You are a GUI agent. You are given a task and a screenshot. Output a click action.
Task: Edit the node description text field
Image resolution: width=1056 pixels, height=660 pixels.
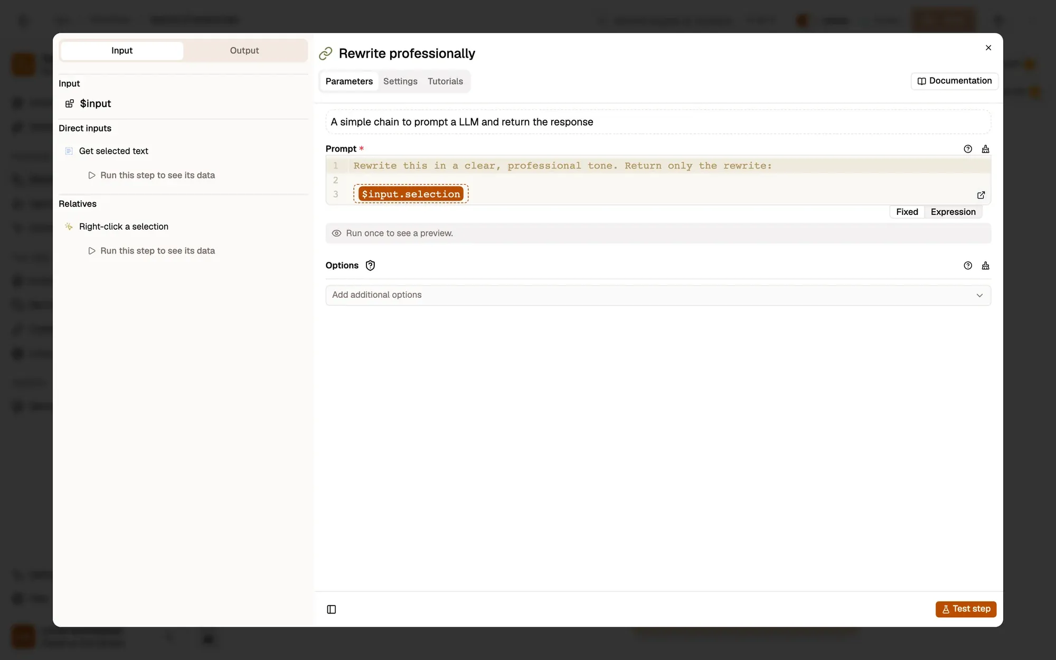click(658, 122)
